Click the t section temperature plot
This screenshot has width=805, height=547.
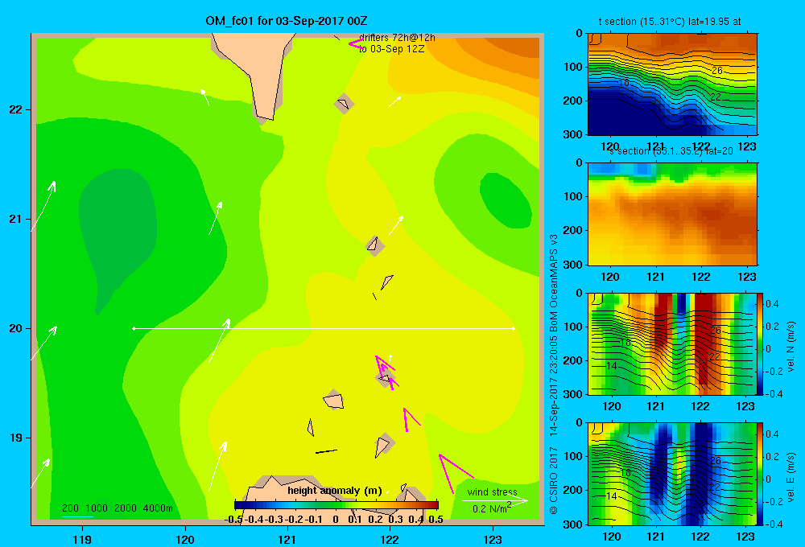pyautogui.click(x=672, y=84)
